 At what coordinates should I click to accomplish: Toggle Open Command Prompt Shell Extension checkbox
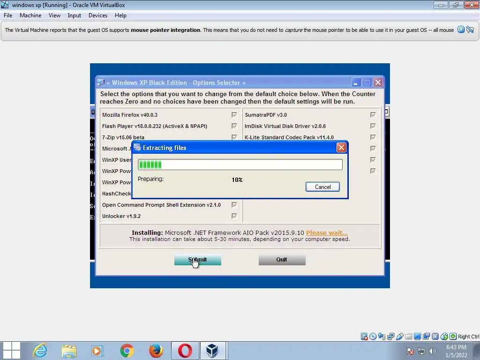point(234,205)
